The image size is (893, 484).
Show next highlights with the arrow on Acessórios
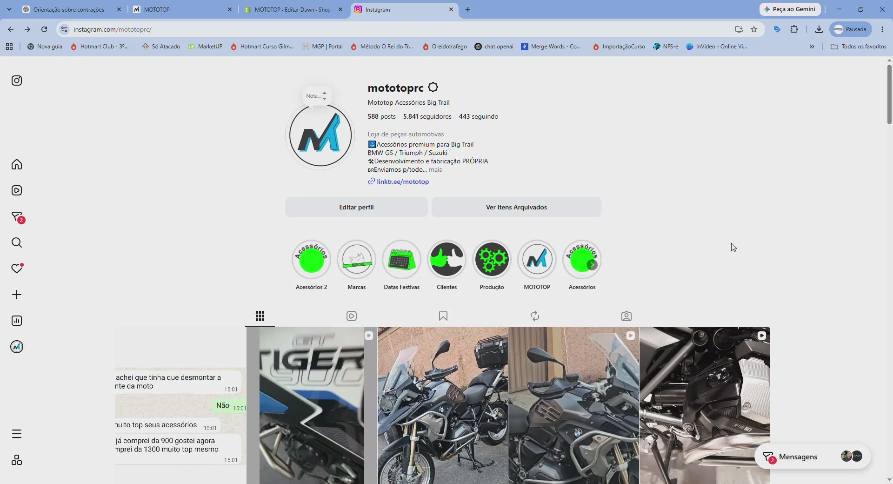click(592, 264)
